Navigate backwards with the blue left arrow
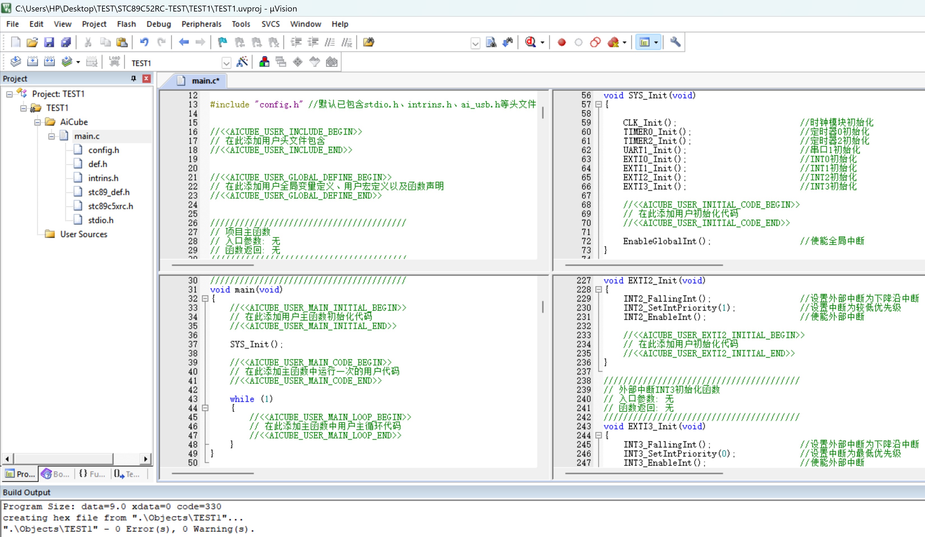 tap(183, 42)
